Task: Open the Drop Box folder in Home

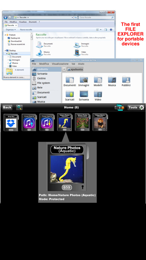Action: tap(11, 123)
